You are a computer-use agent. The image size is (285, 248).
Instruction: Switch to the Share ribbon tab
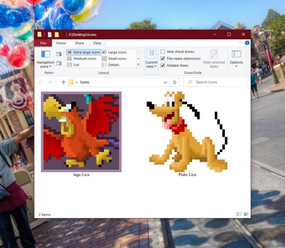(79, 43)
